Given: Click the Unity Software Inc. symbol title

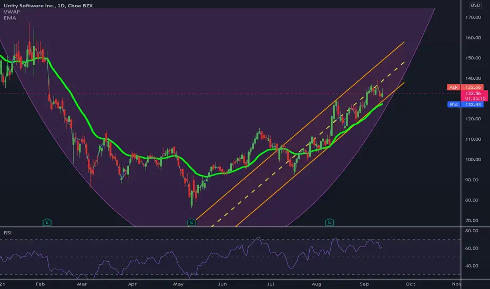Looking at the screenshot, I should coord(48,6).
